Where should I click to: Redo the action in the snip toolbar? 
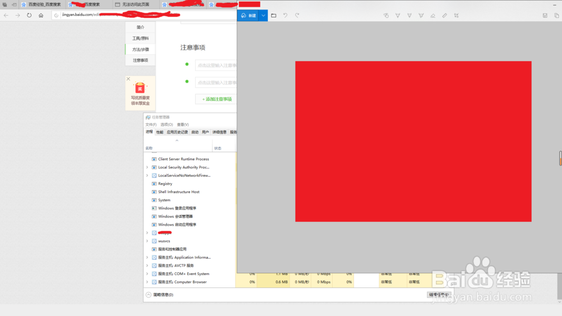pyautogui.click(x=297, y=15)
